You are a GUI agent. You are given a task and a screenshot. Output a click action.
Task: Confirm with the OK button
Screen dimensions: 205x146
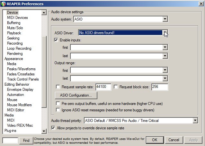pyautogui.click(x=155, y=140)
